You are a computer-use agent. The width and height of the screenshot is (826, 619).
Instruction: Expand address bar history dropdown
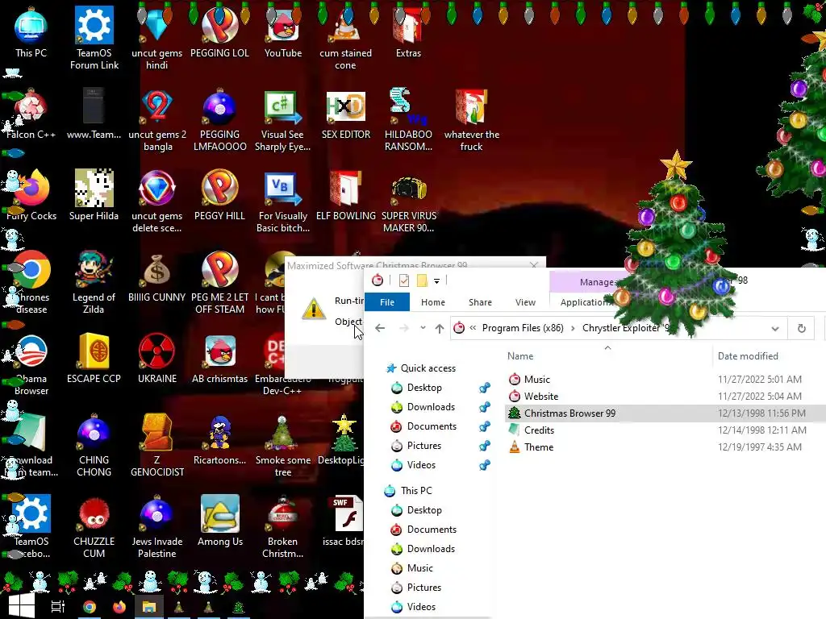775,329
